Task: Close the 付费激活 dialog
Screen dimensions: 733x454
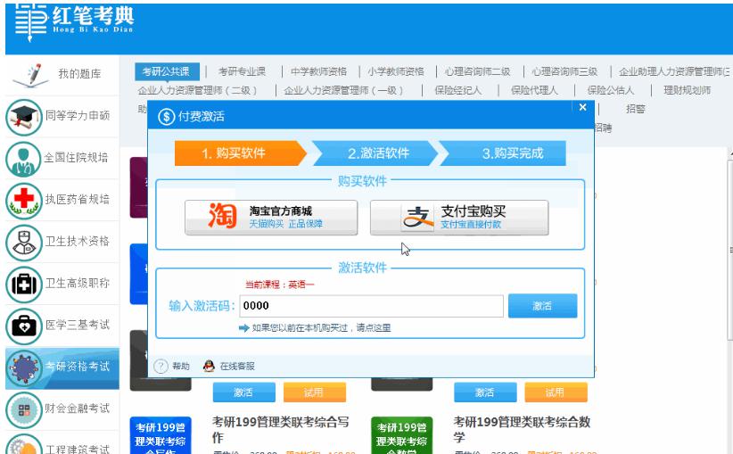Action: coord(582,107)
